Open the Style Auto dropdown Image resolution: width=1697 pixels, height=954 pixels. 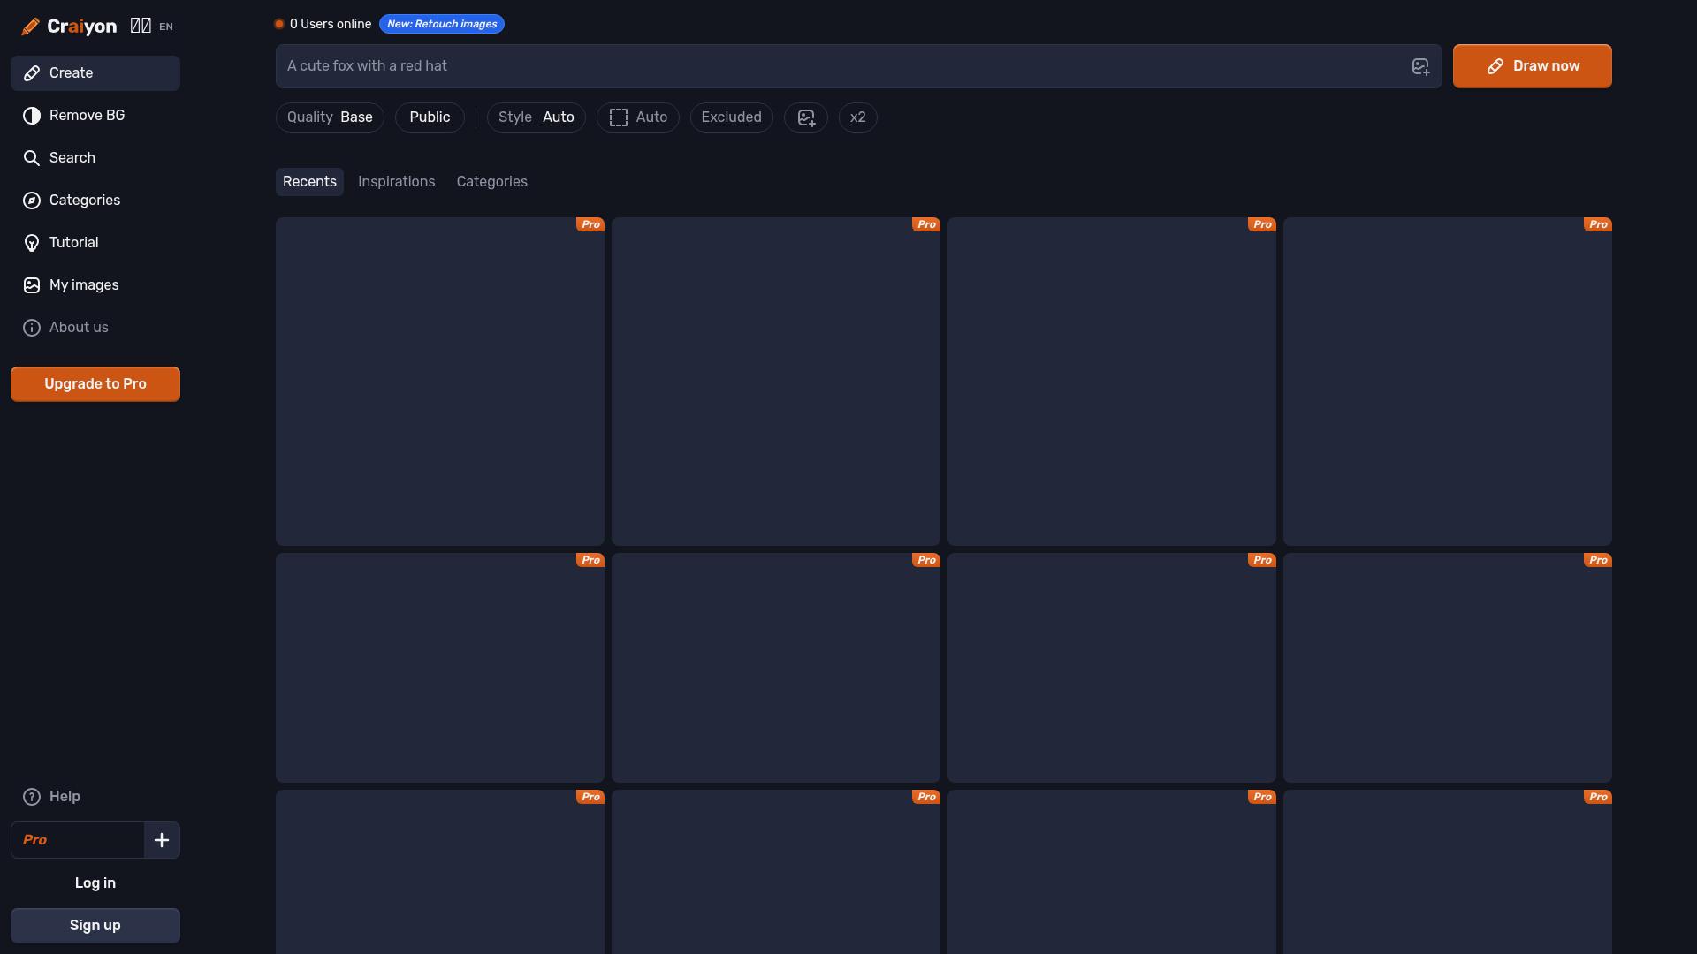click(x=536, y=117)
